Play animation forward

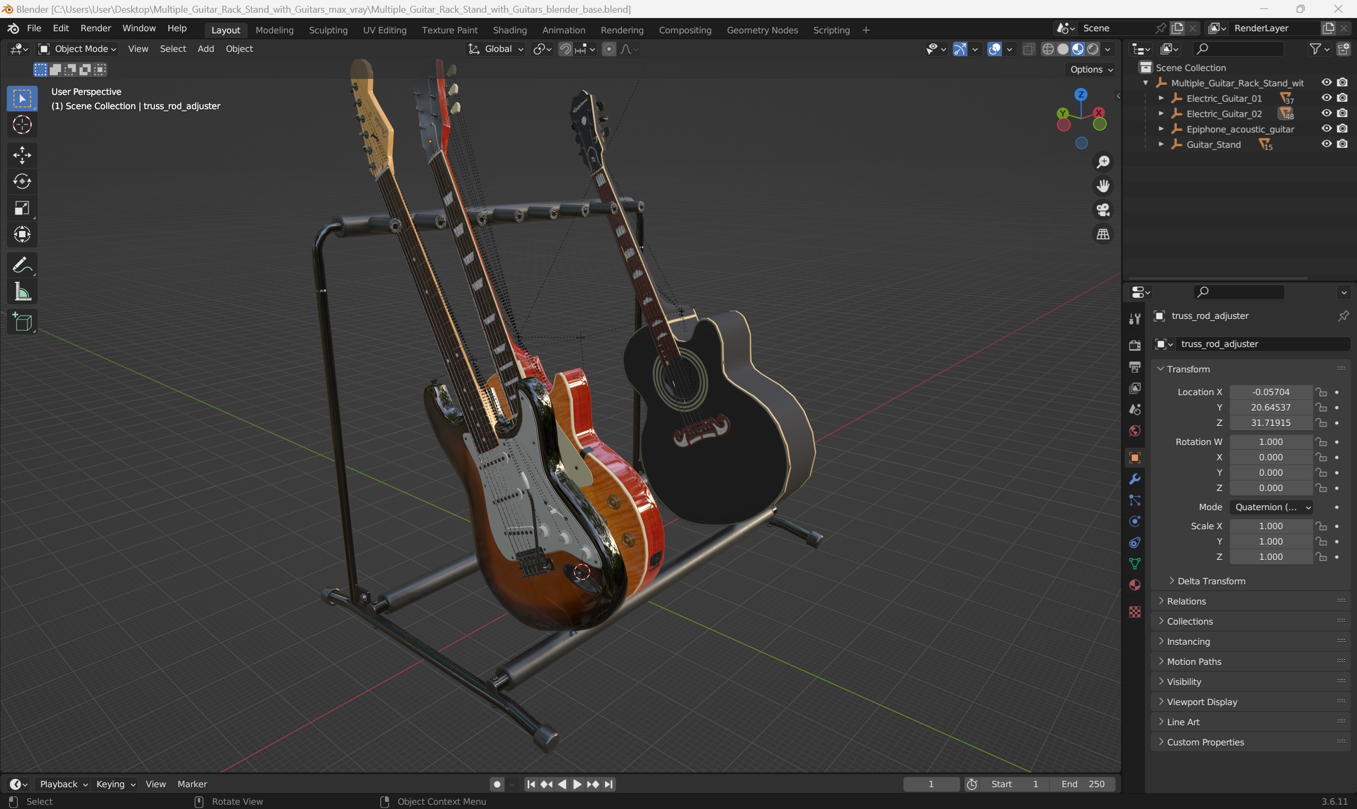coord(577,784)
